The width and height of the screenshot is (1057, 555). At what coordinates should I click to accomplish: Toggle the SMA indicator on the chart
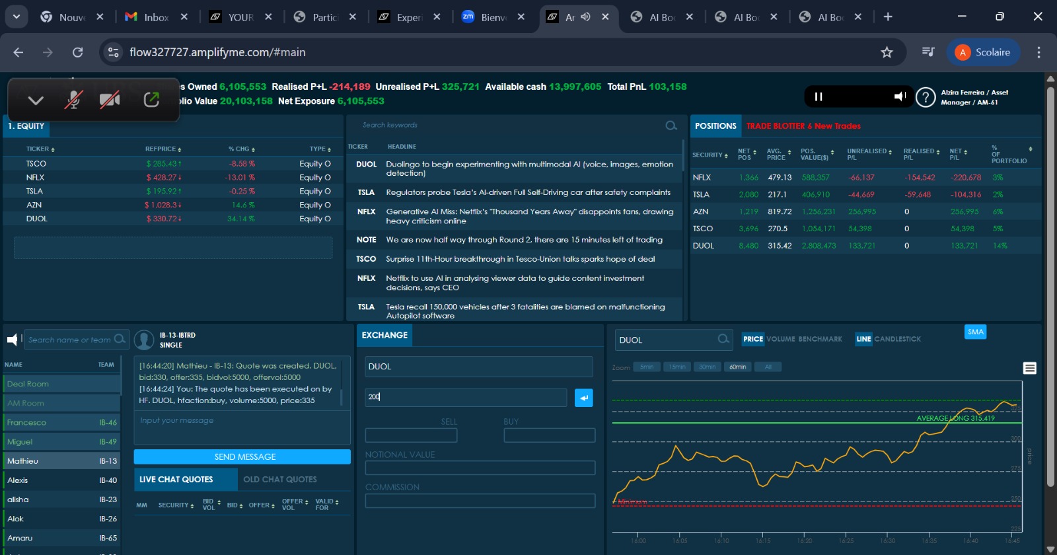[x=976, y=332]
